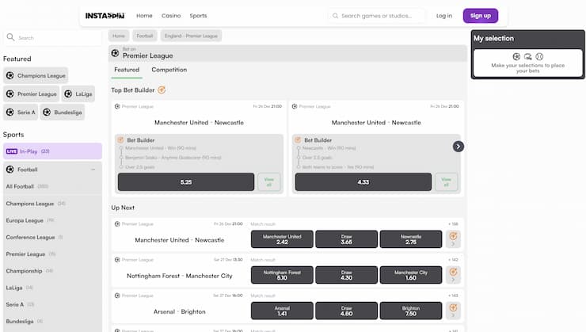Open Manchester United - Newcastle Up Next match

click(180, 240)
